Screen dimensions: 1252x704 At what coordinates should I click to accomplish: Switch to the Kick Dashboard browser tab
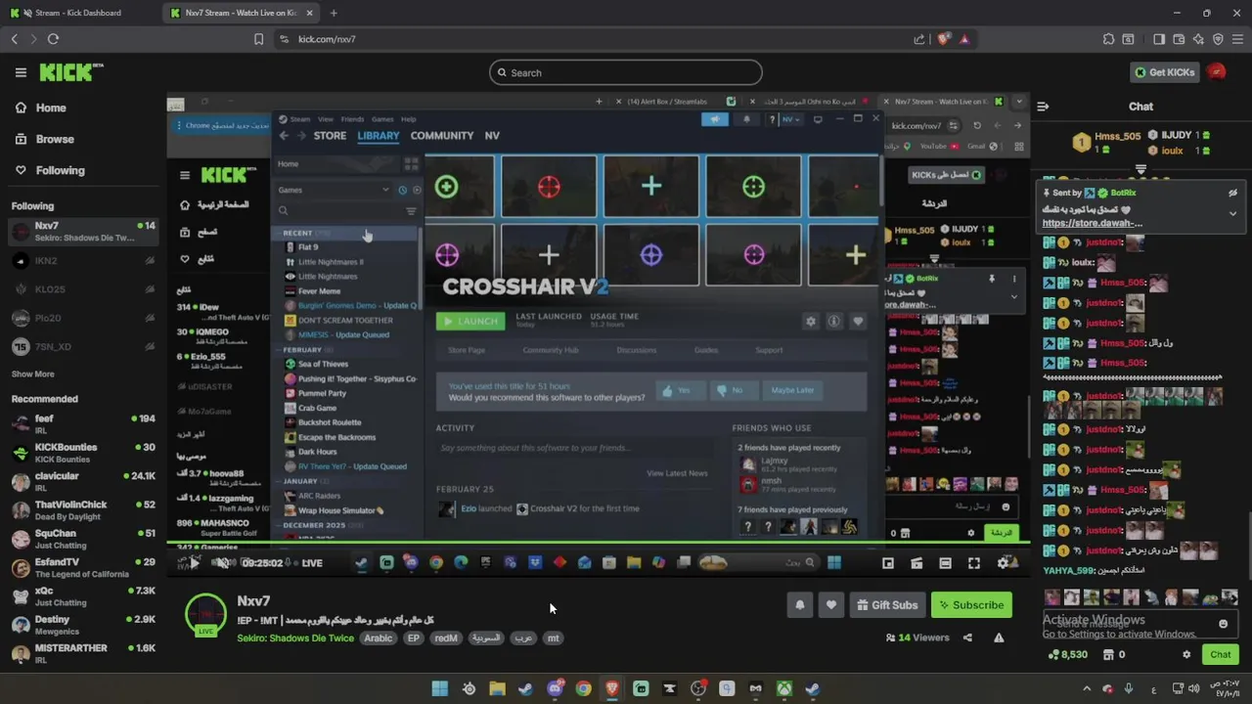pyautogui.click(x=78, y=13)
